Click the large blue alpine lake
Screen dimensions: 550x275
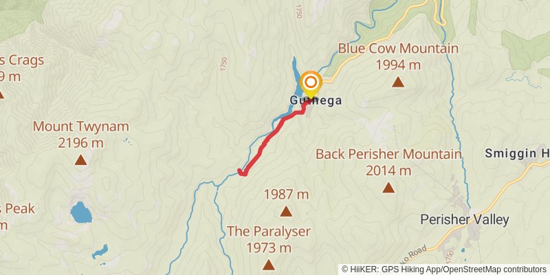[81, 212]
